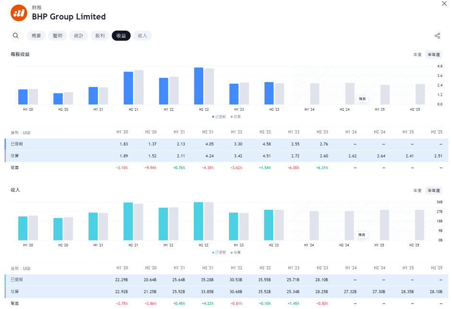
Task: Switch the 每股收益 chart to 年度
Action: tap(417, 55)
